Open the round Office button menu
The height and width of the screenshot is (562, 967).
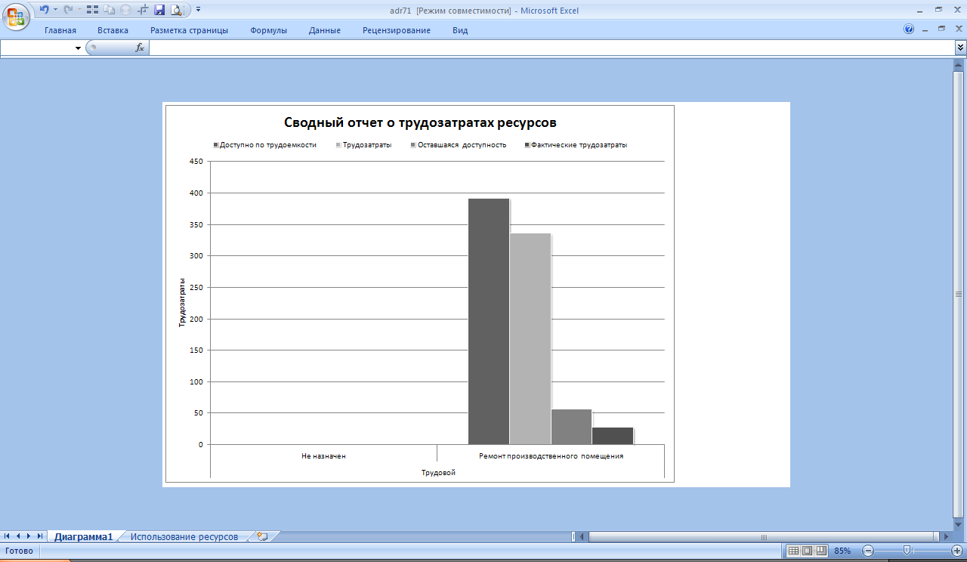pos(15,15)
